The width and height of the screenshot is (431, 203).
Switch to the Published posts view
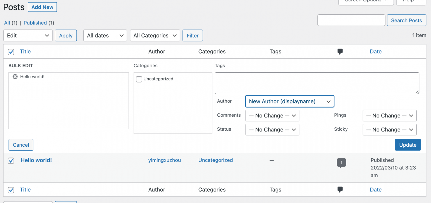click(35, 23)
